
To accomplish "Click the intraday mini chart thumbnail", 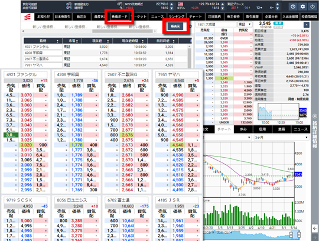I will point(278,112).
